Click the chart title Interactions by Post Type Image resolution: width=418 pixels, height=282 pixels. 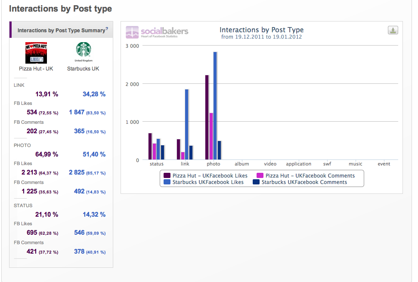click(x=261, y=30)
